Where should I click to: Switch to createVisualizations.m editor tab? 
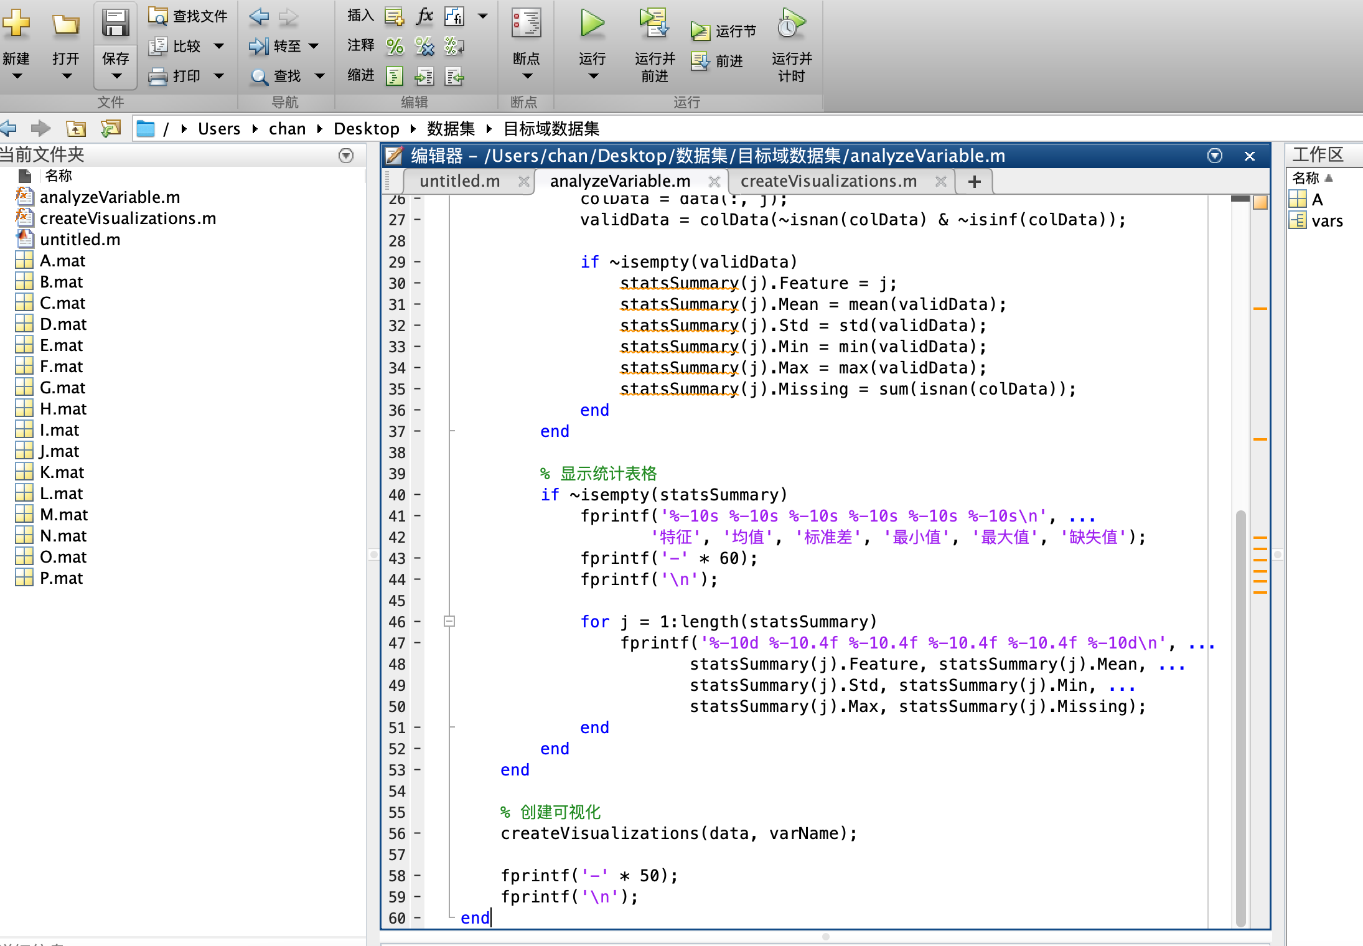[x=828, y=181]
